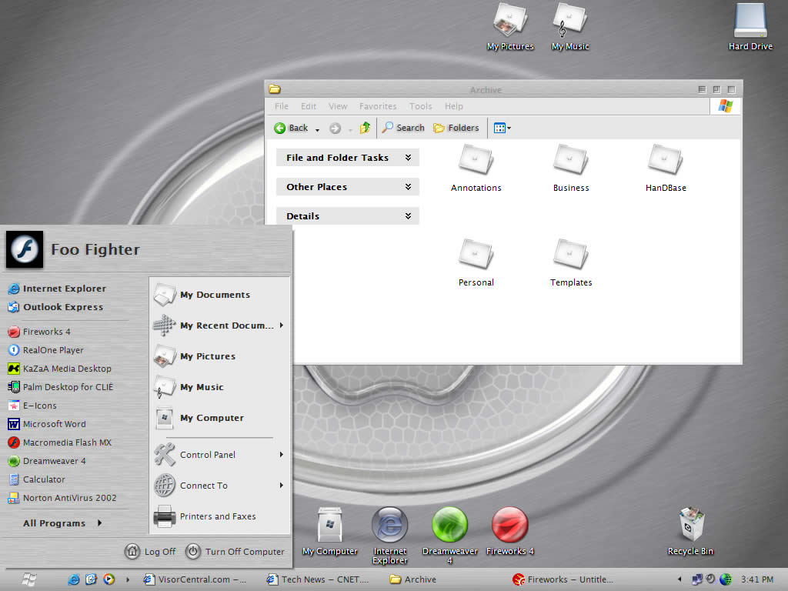The height and width of the screenshot is (591, 788).
Task: Open the Favorites menu
Action: pyautogui.click(x=378, y=106)
